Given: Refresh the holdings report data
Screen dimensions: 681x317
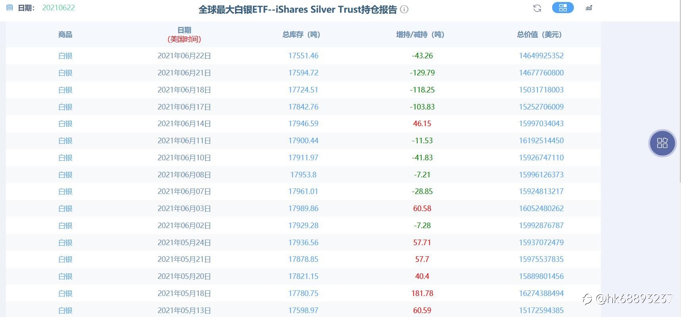Looking at the screenshot, I should pos(537,8).
